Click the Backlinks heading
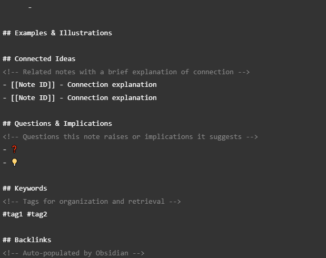326x258 pixels. 27,240
